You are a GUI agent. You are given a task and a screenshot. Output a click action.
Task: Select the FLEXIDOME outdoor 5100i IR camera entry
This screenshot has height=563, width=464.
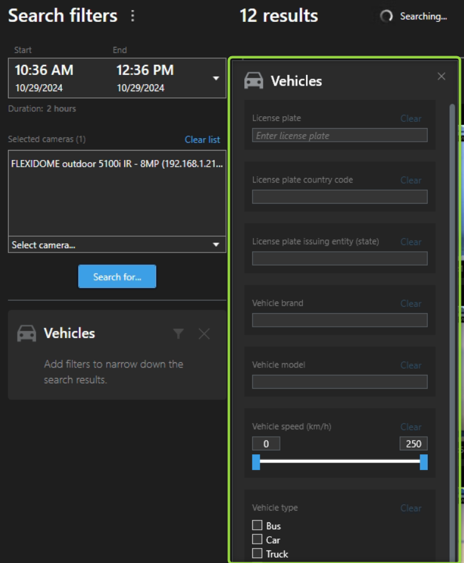117,164
